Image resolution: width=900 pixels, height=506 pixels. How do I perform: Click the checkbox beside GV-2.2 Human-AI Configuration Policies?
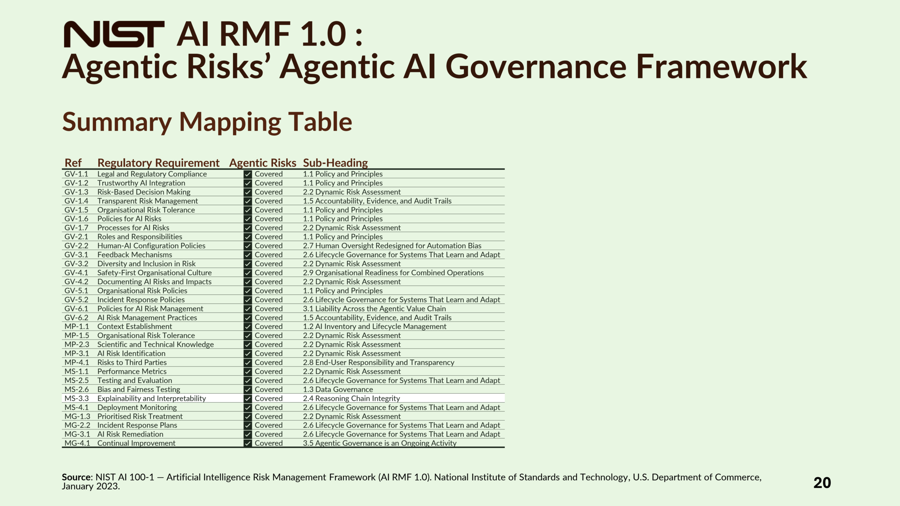click(248, 246)
